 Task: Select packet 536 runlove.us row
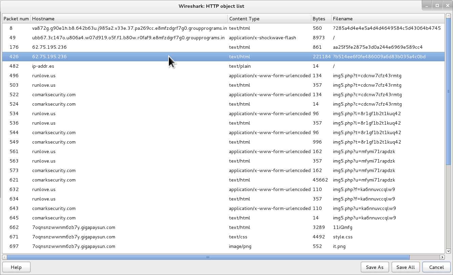pyautogui.click(x=223, y=123)
